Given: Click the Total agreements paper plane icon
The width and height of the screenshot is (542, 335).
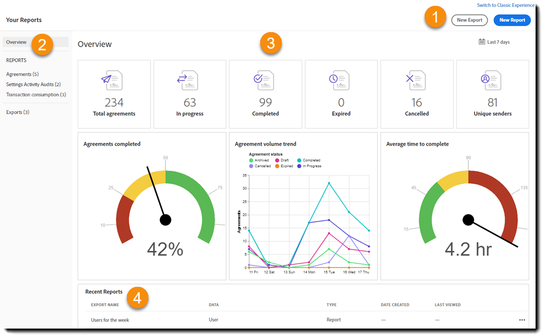Looking at the screenshot, I should (112, 80).
